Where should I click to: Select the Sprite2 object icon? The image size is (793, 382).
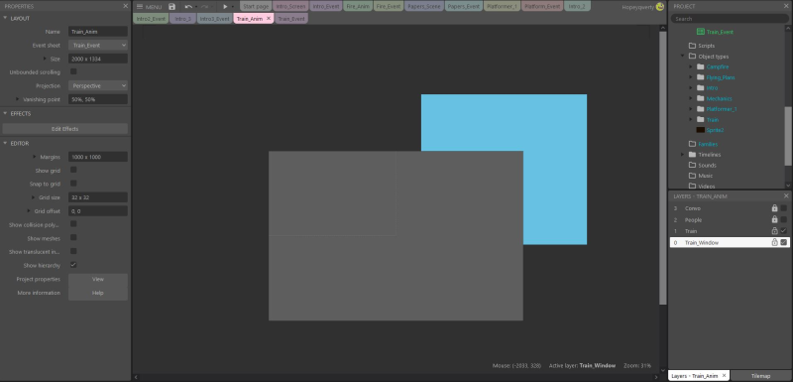701,130
